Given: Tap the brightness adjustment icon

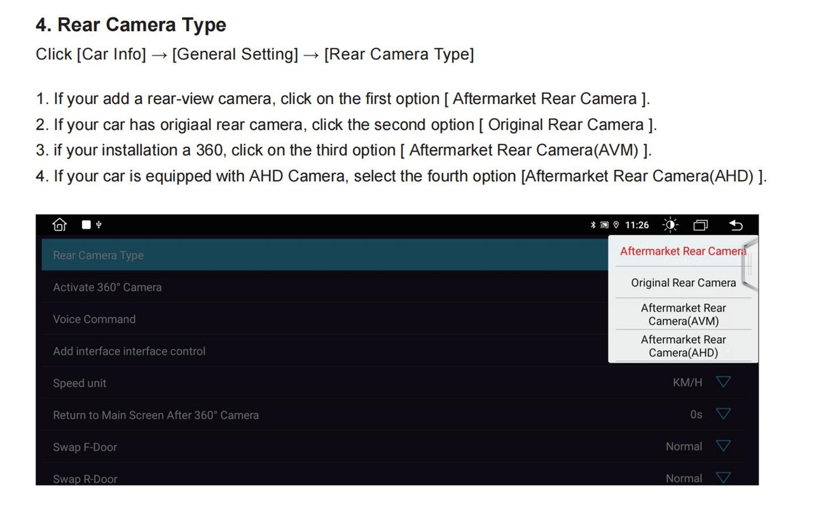Looking at the screenshot, I should click(x=670, y=225).
